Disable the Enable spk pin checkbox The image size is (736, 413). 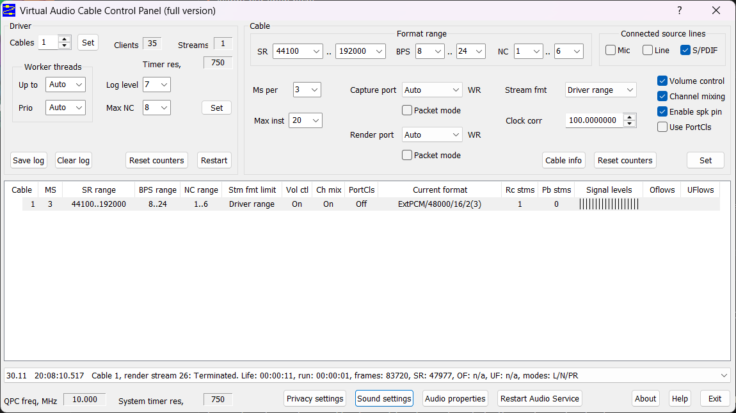point(662,112)
